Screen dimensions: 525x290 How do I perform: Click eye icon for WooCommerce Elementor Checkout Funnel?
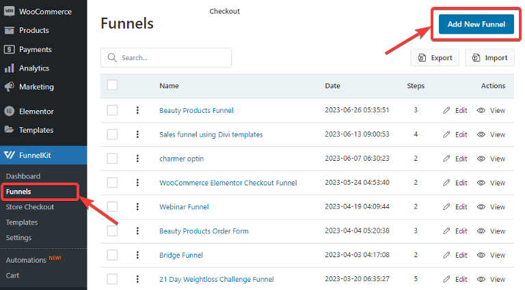(481, 183)
